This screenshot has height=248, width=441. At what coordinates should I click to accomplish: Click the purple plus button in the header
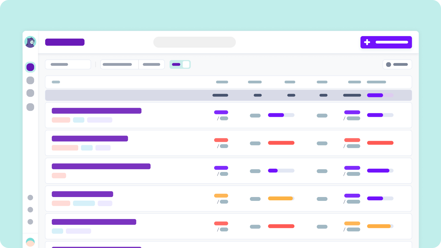(x=386, y=42)
